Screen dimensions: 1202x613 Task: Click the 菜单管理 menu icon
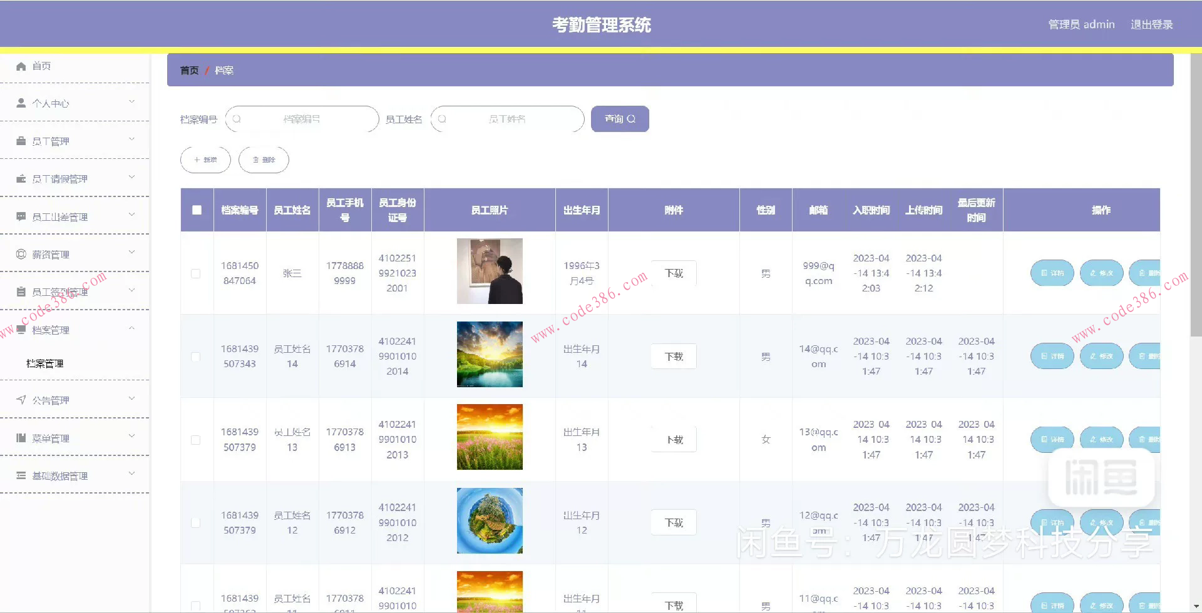pyautogui.click(x=21, y=437)
